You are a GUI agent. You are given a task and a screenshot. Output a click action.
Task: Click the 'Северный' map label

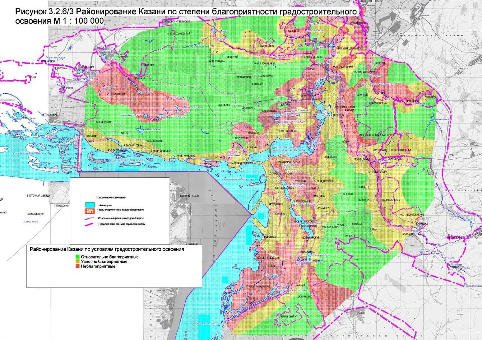click(233, 57)
